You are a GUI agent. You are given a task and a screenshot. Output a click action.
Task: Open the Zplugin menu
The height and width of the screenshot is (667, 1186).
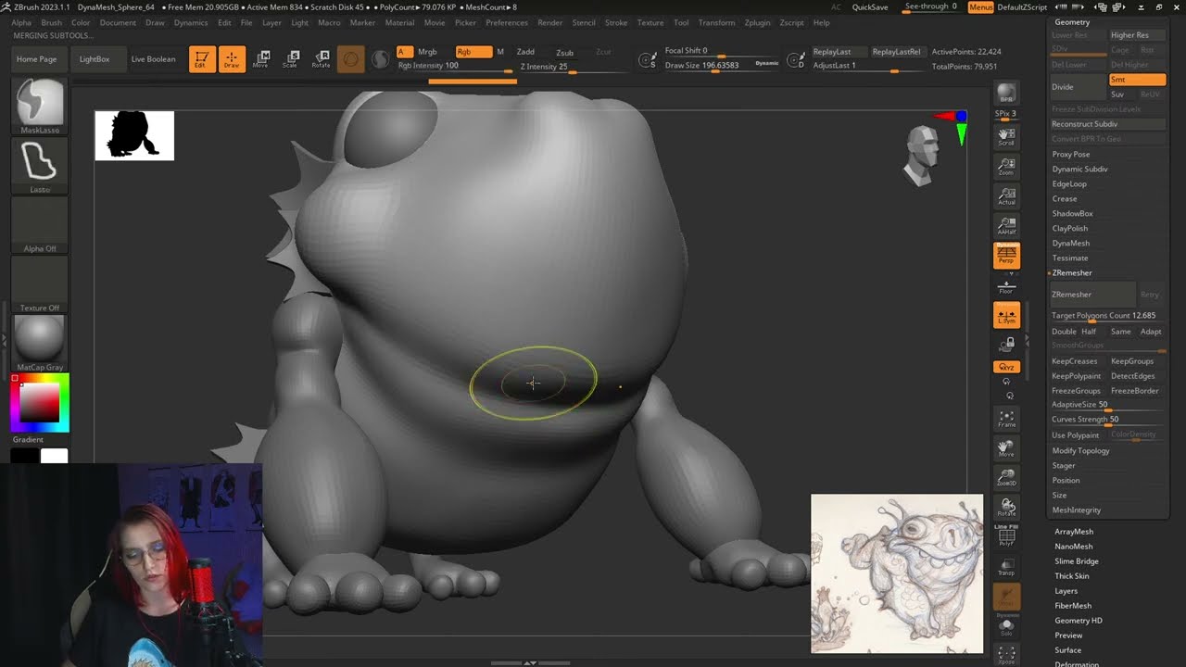[757, 22]
